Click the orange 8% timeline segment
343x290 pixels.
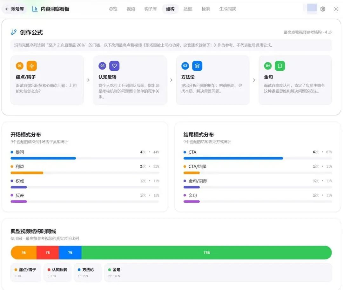coord(24,253)
